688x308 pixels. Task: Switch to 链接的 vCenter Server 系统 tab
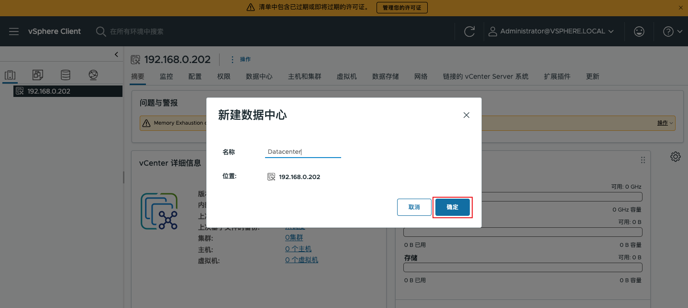pos(486,76)
